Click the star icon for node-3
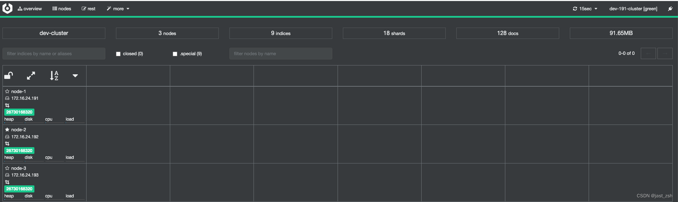 click(7, 168)
